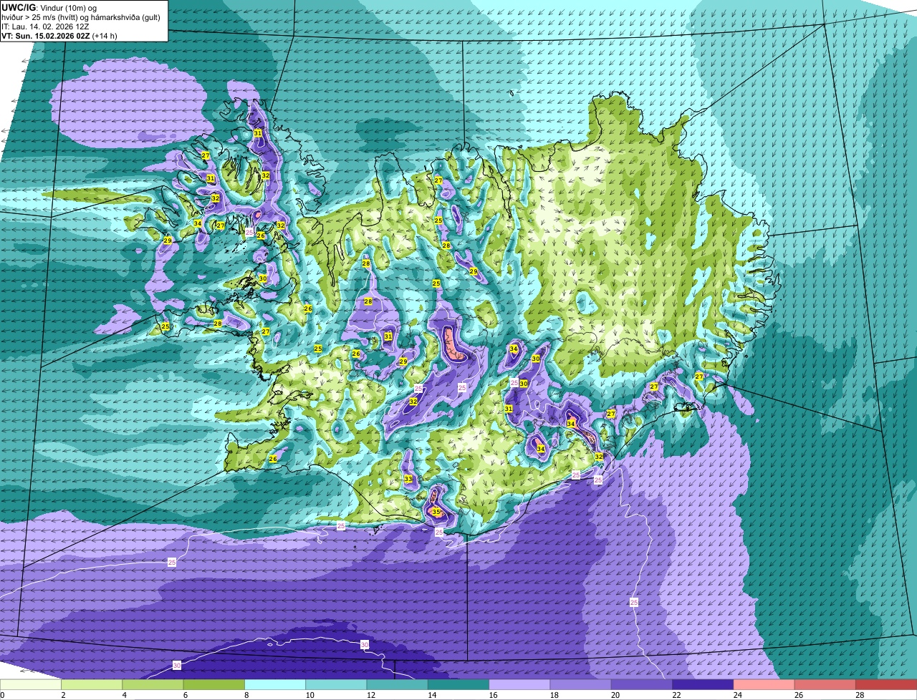
Task: Pick the salmon 26–28 m/s legend swatch
Action: [x=825, y=684]
